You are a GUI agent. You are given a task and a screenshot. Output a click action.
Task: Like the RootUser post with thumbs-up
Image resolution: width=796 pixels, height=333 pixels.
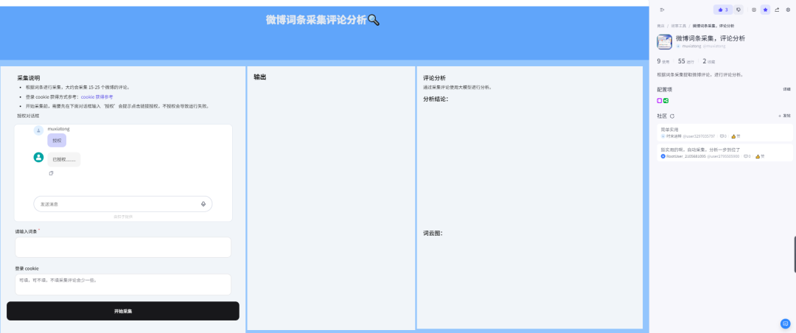(x=759, y=156)
